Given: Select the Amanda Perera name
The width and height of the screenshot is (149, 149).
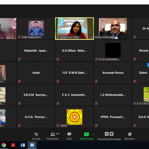Looking at the screenshot, I should [113, 73].
